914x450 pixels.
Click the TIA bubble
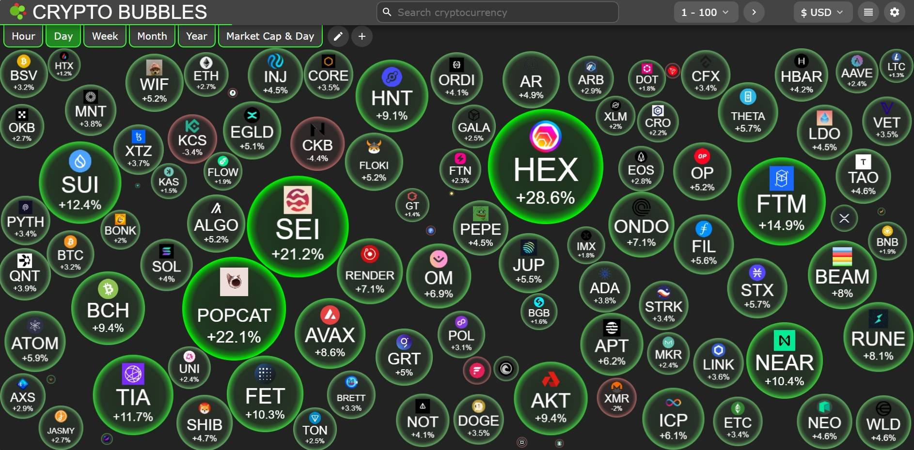point(133,395)
